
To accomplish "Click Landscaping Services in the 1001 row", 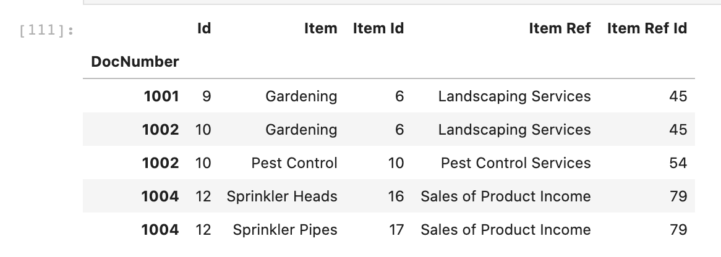I will coord(514,96).
